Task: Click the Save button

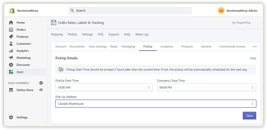Action: 249,115
